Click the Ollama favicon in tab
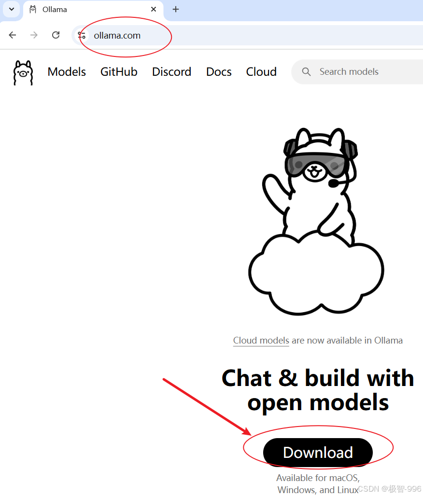 tap(33, 10)
